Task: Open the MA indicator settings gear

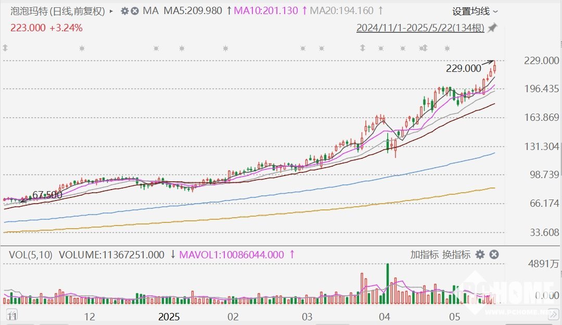Action: tap(124, 11)
